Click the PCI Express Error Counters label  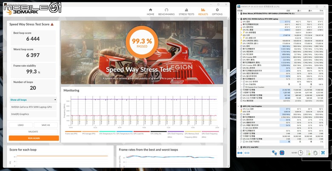[255, 87]
